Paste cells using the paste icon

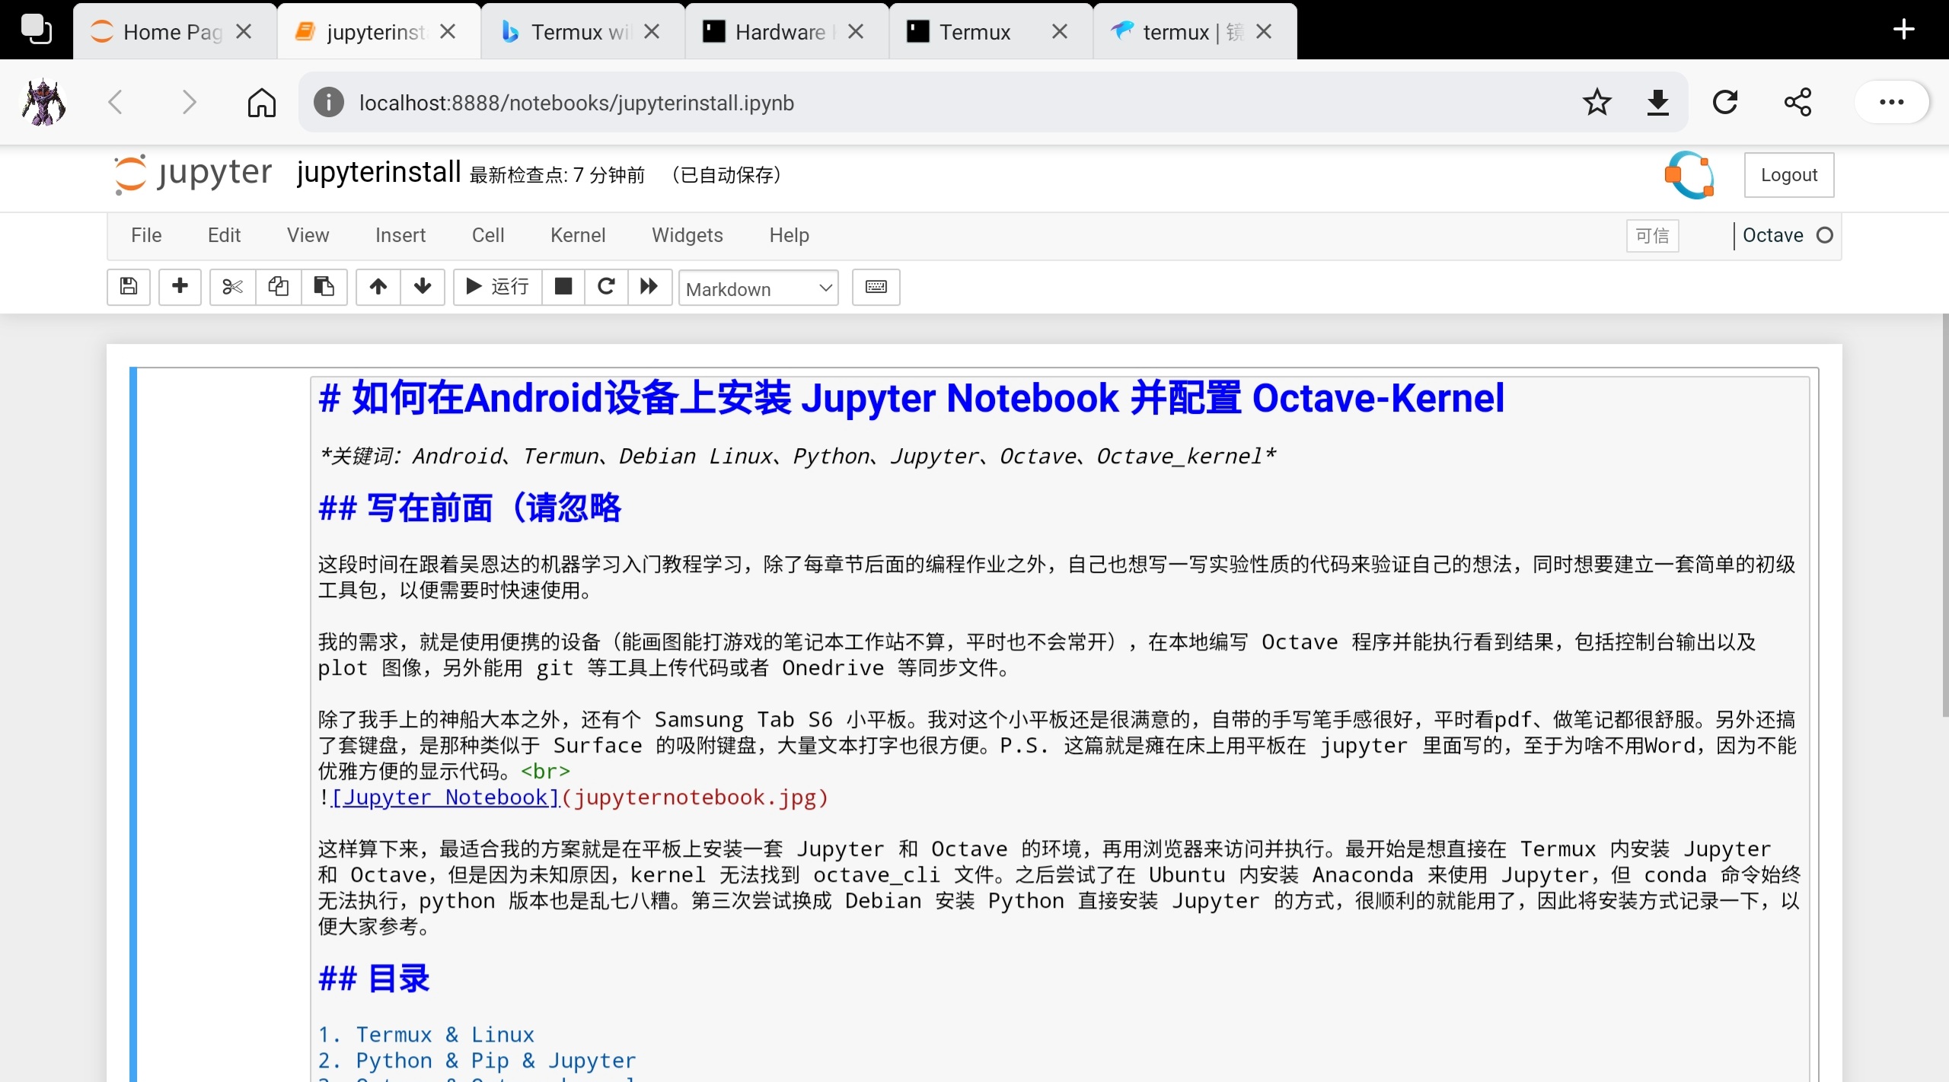coord(324,287)
